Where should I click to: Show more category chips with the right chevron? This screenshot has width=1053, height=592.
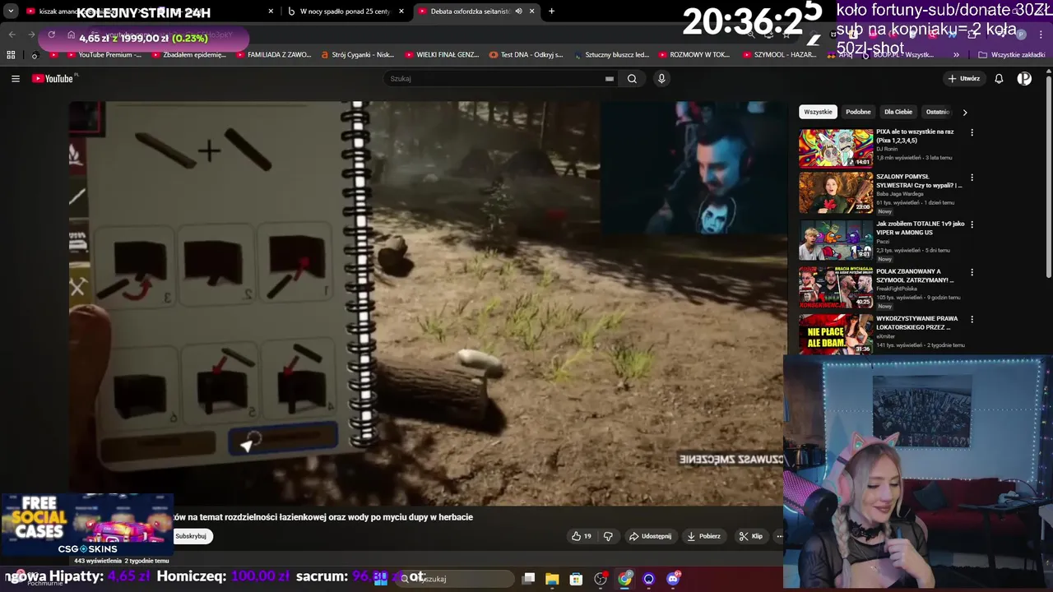[x=965, y=112]
